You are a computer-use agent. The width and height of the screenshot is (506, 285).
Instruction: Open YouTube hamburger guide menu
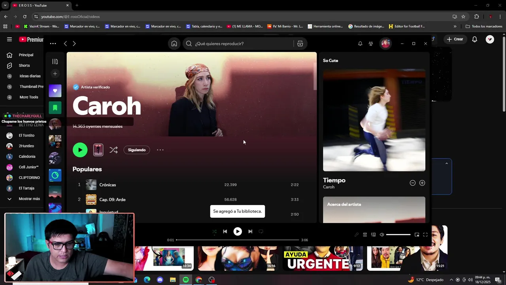point(9,39)
